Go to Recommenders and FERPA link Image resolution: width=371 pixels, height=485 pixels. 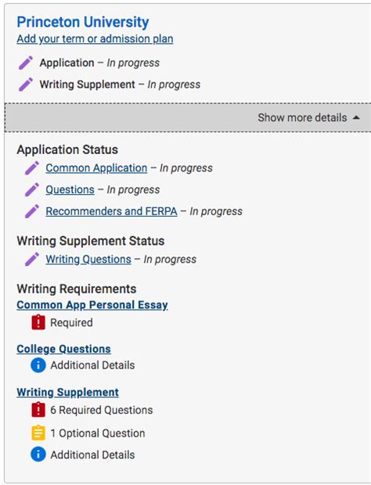tap(111, 211)
